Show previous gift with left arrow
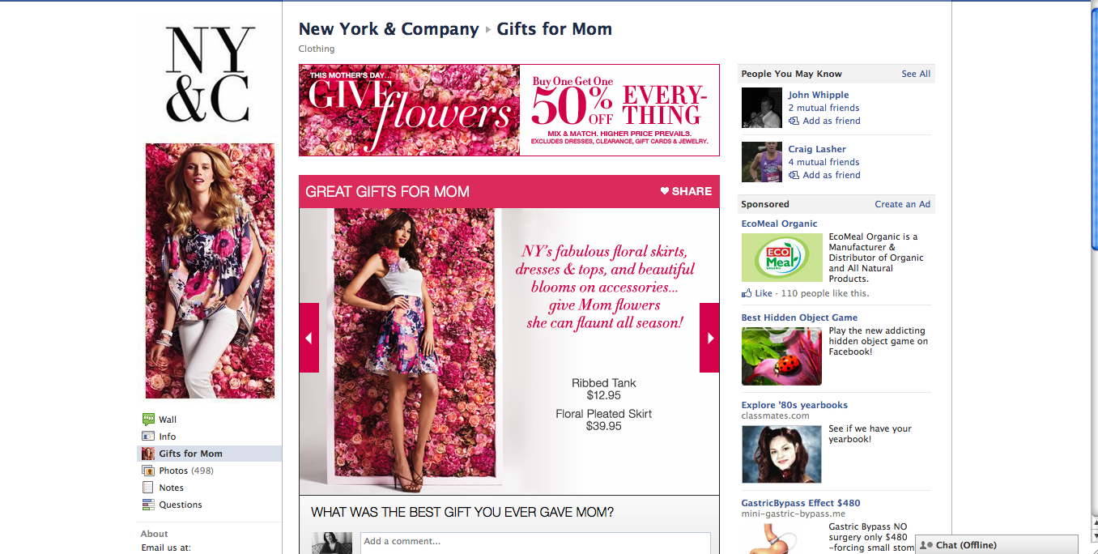 pyautogui.click(x=309, y=338)
